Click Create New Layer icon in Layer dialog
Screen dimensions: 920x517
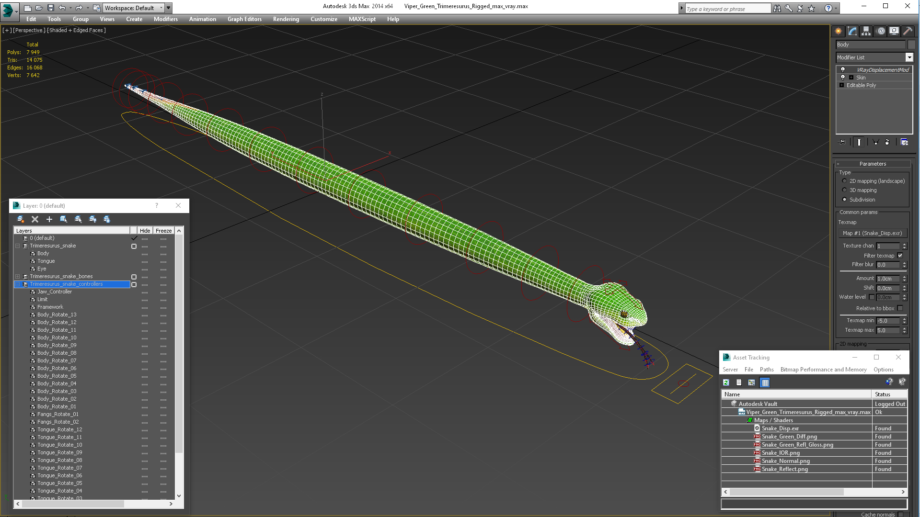[21, 219]
